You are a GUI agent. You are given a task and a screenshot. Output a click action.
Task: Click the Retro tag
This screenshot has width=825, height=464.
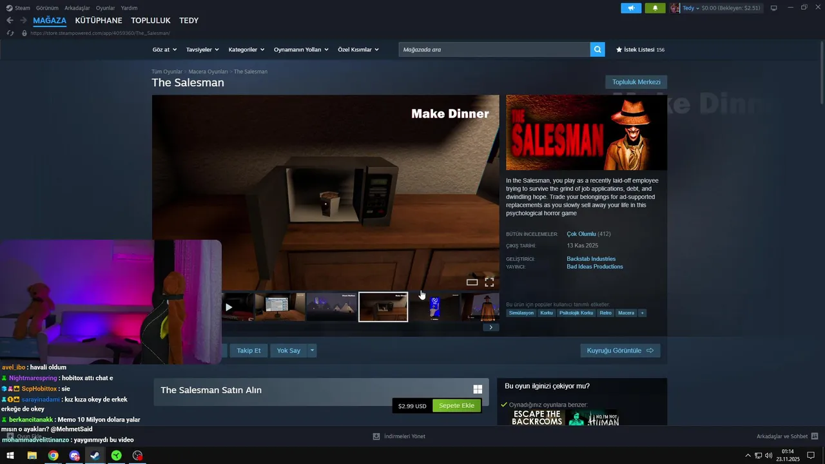605,313
